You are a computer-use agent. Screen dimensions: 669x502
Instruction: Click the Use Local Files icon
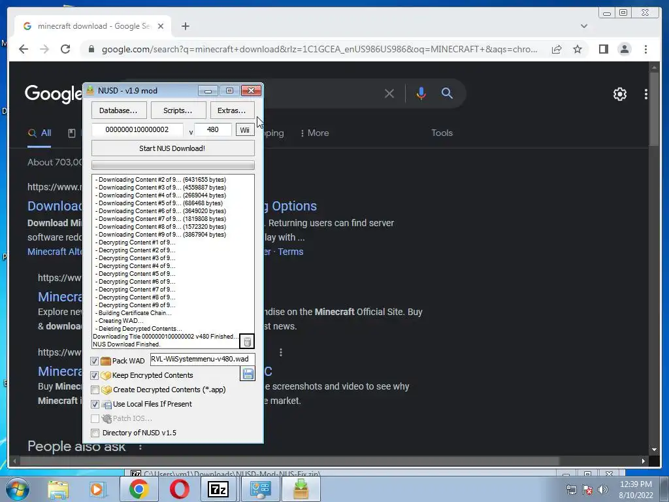click(106, 404)
